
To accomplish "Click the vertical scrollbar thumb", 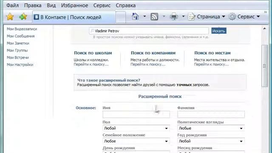I will (264, 66).
